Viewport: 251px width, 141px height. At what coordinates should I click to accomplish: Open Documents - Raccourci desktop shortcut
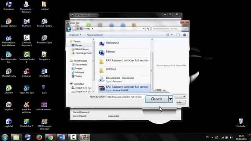(x=26, y=7)
